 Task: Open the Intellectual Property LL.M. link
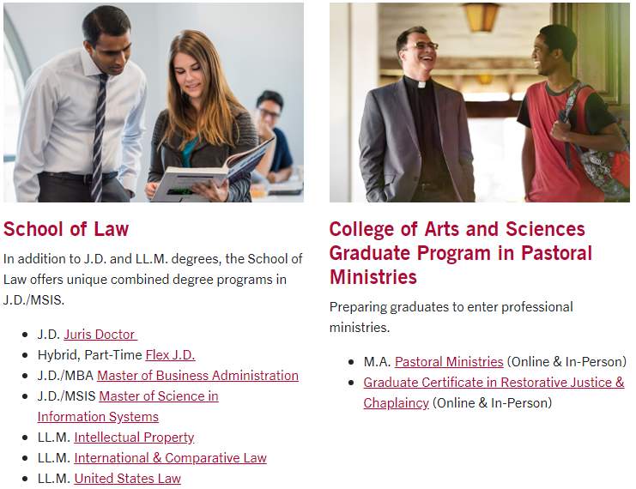[x=134, y=438]
